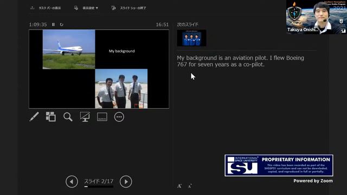The height and width of the screenshot is (195, 347).
Task: Activate the zoom into slide magnifier
Action: [68, 117]
